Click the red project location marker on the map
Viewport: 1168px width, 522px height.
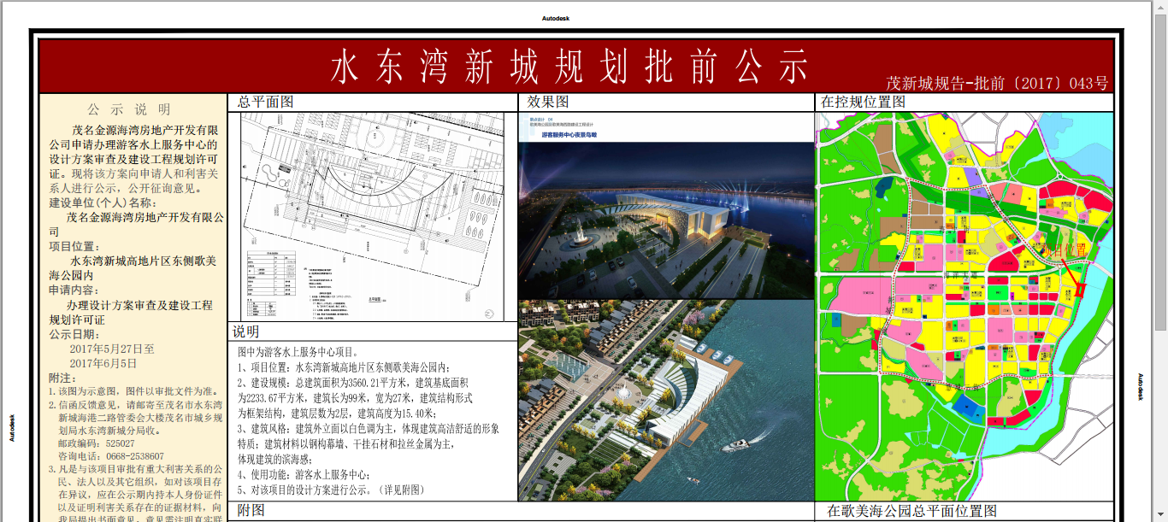(1079, 290)
